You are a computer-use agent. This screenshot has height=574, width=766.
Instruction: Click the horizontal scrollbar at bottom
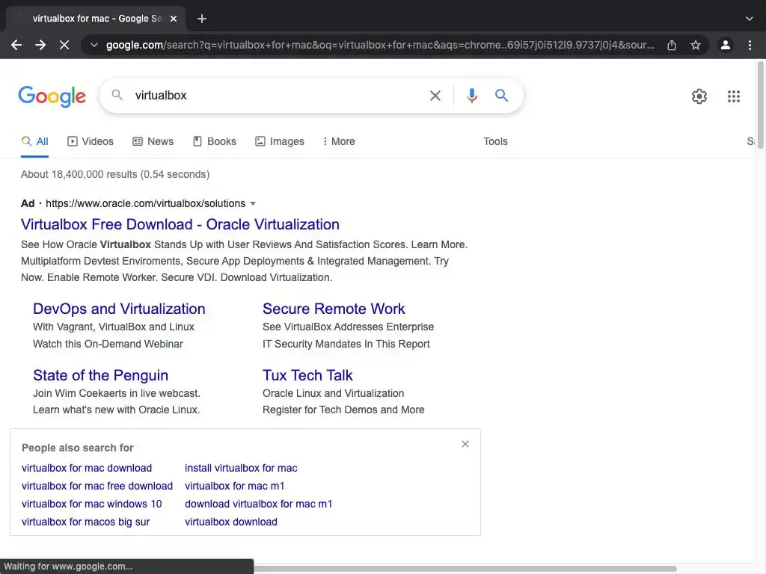pyautogui.click(x=464, y=569)
